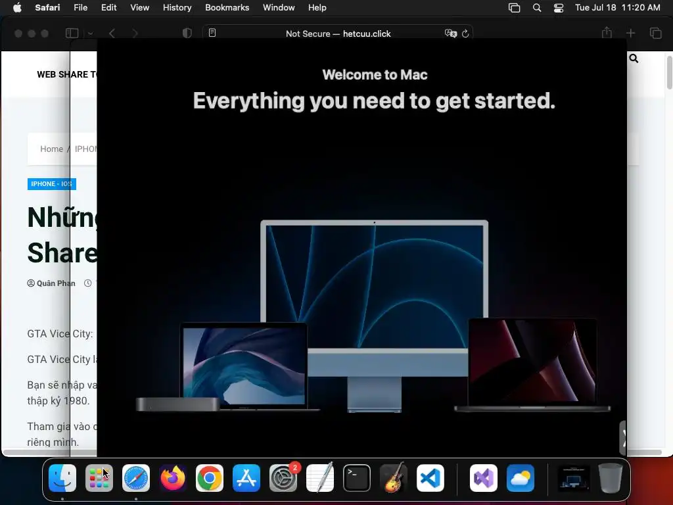Open App Store from the Dock
The image size is (673, 505).
pyautogui.click(x=246, y=478)
